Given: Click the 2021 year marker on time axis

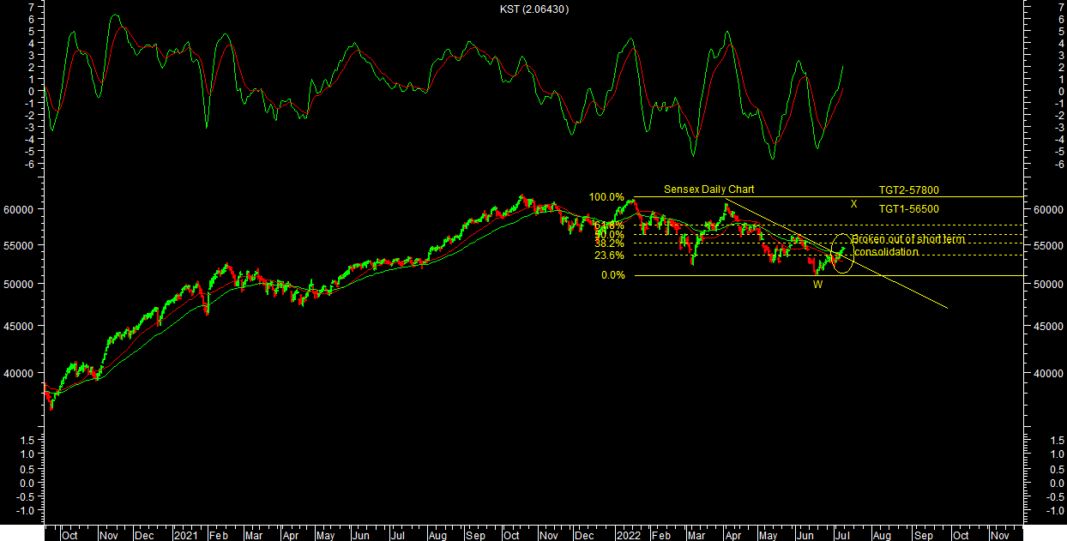Looking at the screenshot, I should (x=186, y=535).
